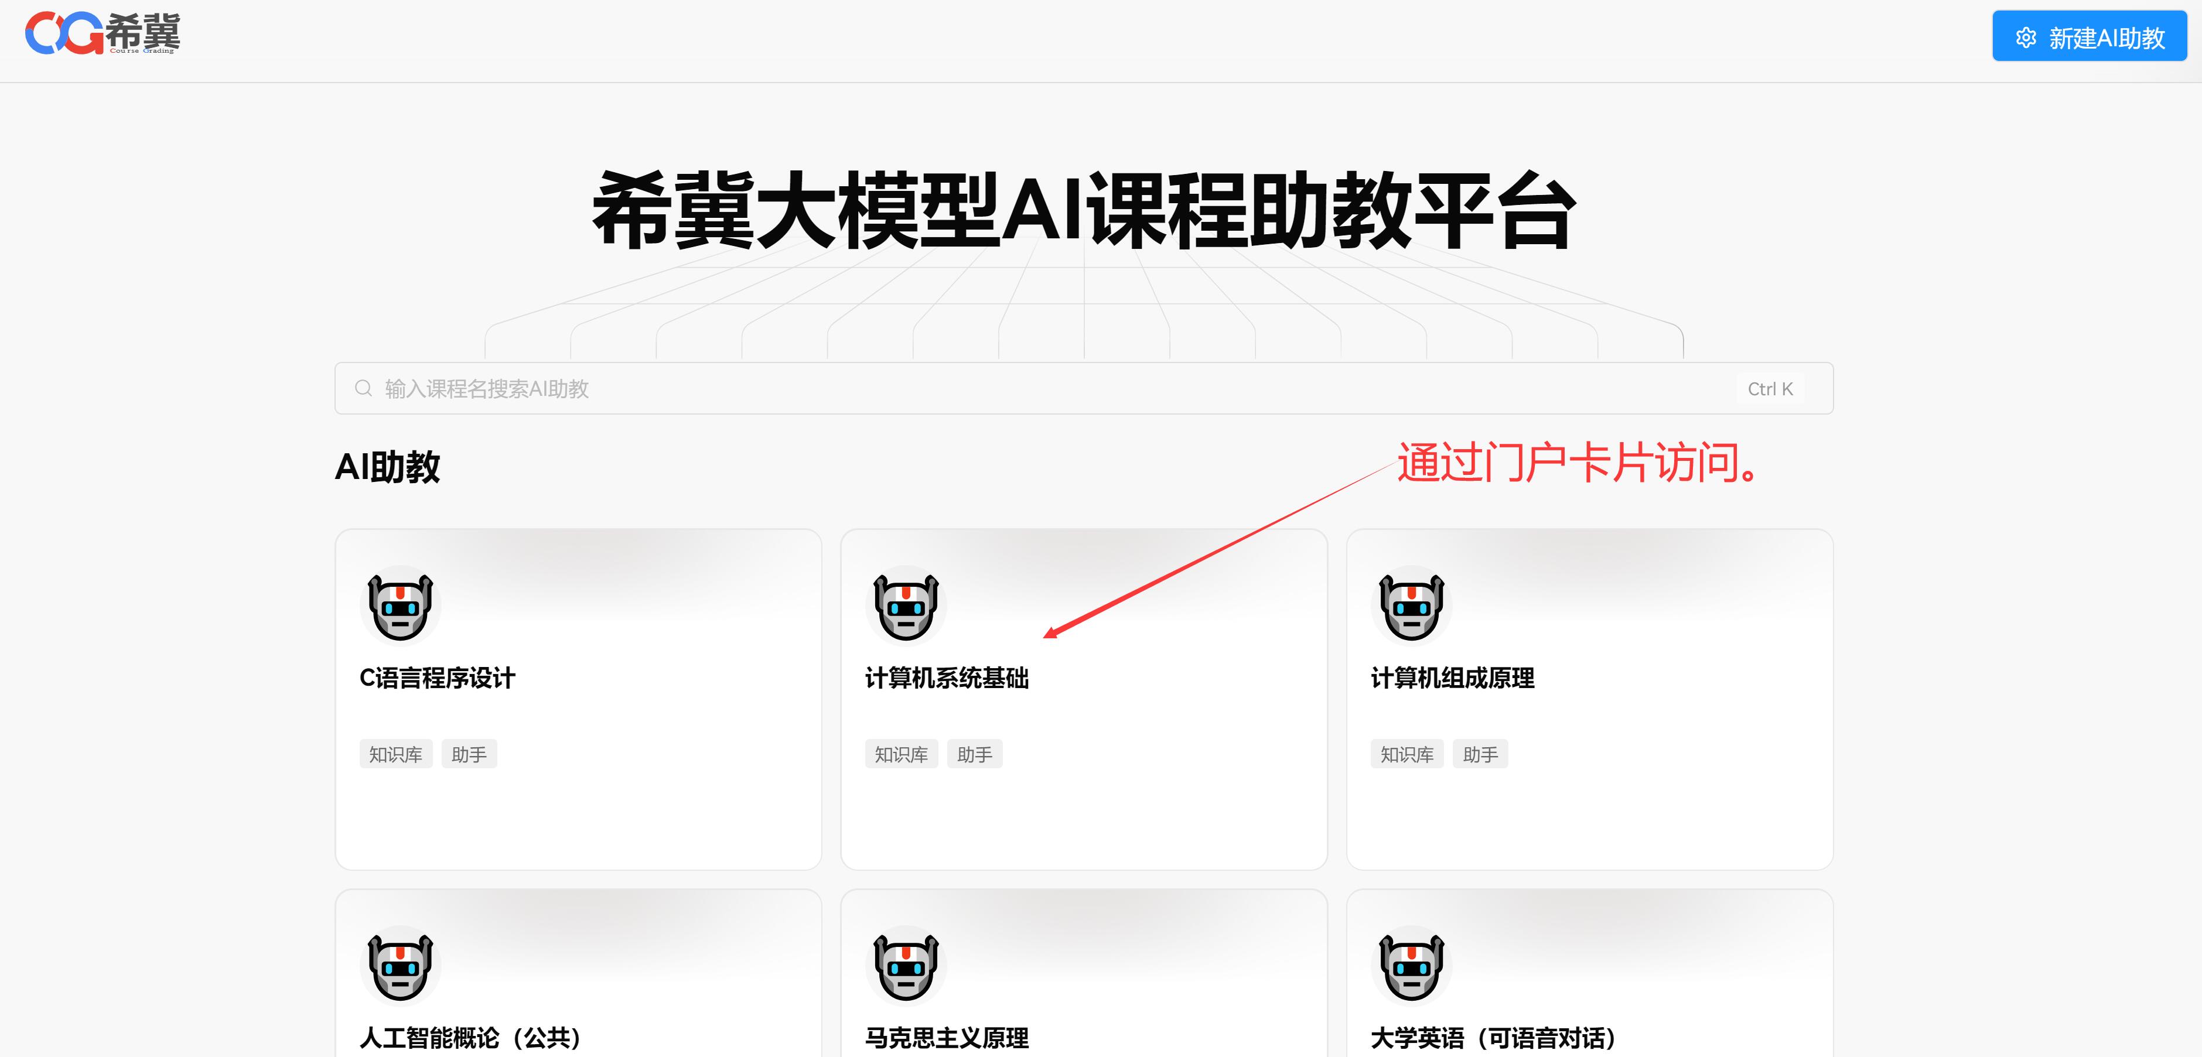The width and height of the screenshot is (2202, 1057).
Task: Open the C语言程序设计 course title
Action: click(437, 678)
